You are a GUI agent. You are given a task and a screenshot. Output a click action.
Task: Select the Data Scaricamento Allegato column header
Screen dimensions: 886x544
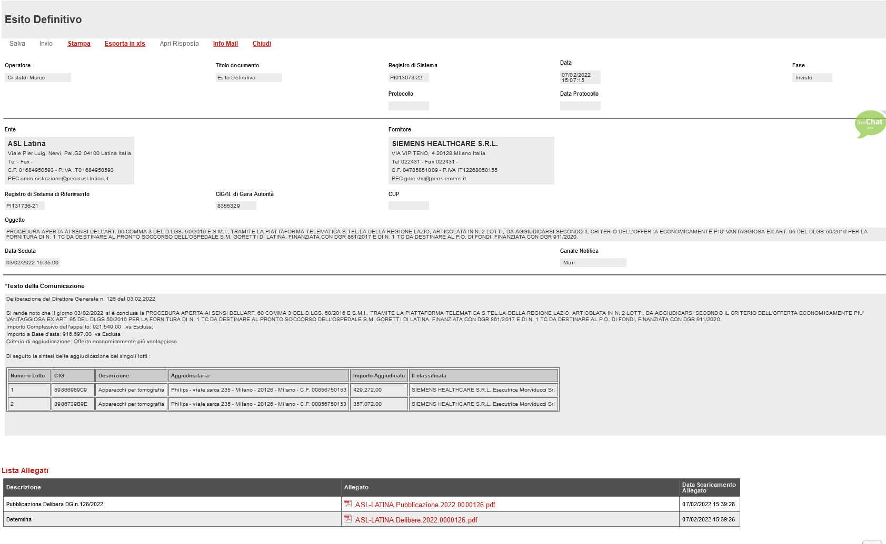click(709, 488)
